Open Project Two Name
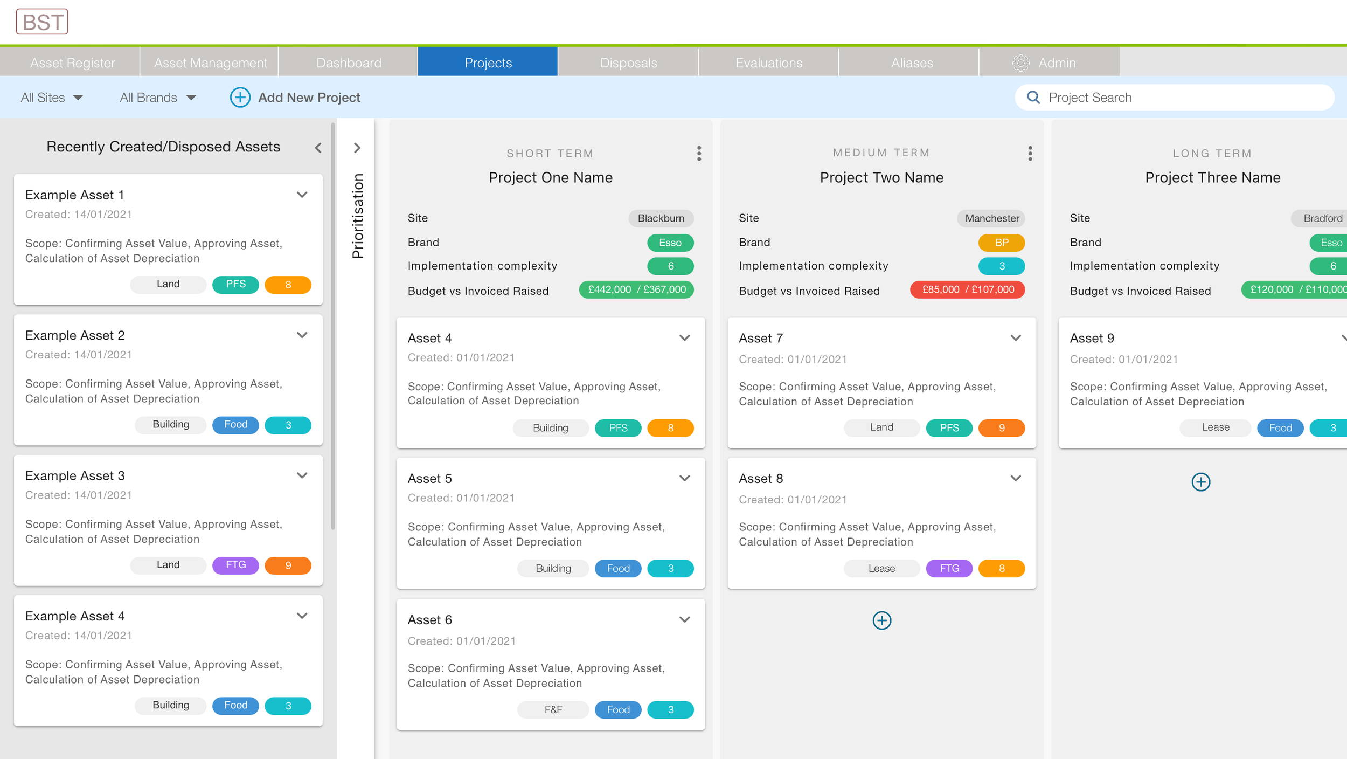 pyautogui.click(x=881, y=177)
